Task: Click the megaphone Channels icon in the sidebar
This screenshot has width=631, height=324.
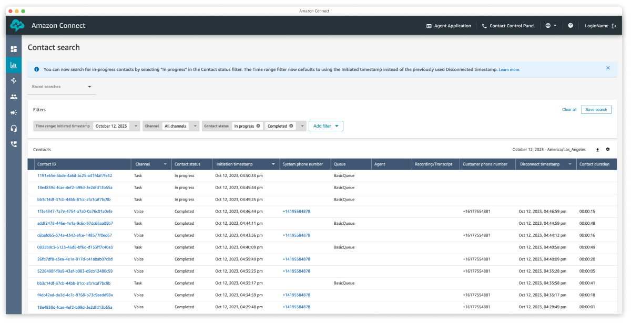Action: [x=14, y=112]
